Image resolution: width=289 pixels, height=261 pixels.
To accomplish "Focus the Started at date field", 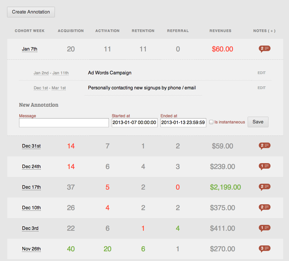I will pyautogui.click(x=134, y=123).
